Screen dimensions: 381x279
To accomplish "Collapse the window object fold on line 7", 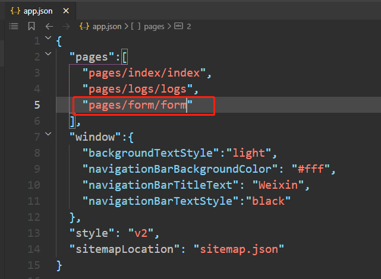I will tap(48, 134).
